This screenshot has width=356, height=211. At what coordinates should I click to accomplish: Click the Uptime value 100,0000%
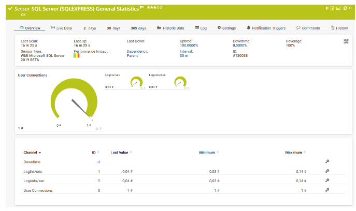tap(189, 46)
